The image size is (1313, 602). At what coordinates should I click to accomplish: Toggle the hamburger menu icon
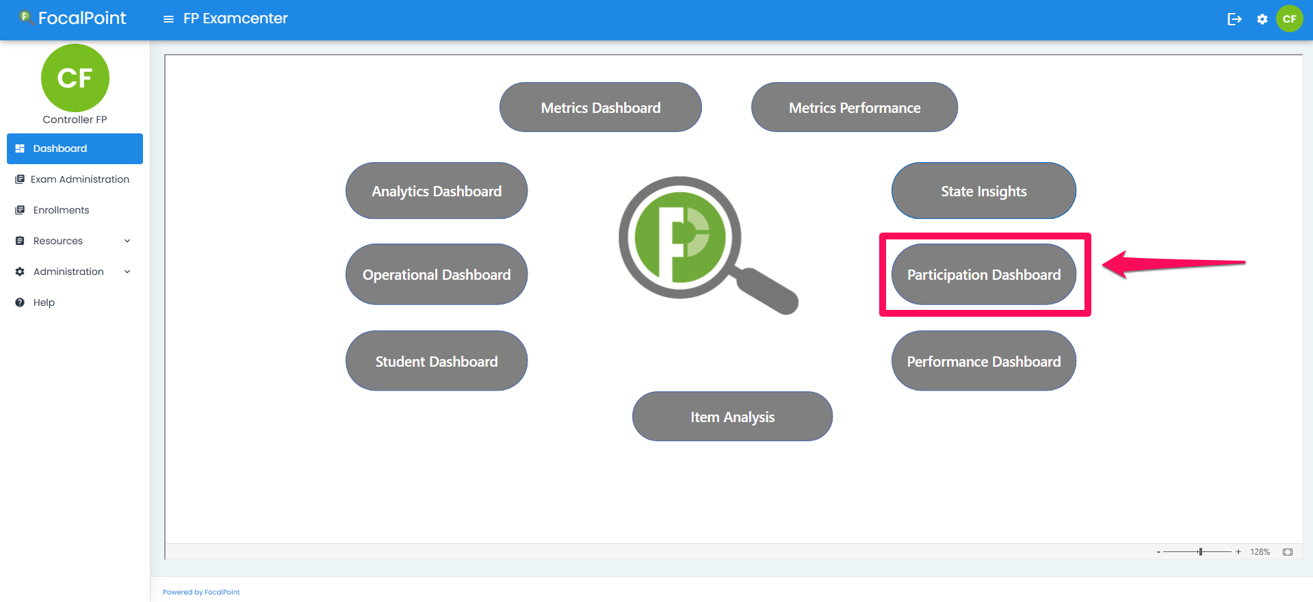point(168,19)
